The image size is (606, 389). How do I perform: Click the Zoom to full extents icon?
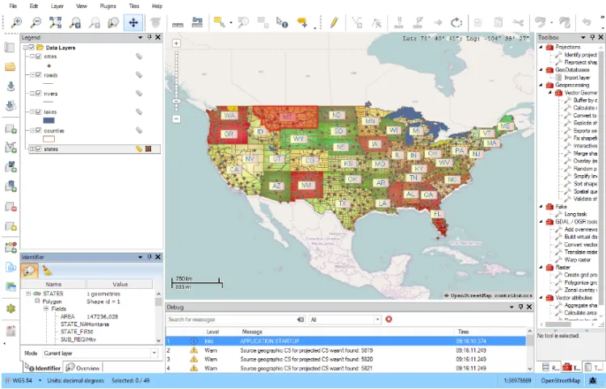tap(55, 23)
